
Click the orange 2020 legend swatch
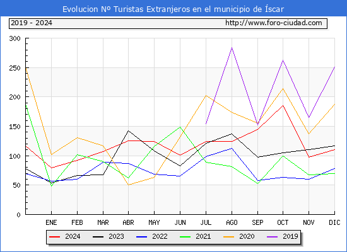(228, 237)
